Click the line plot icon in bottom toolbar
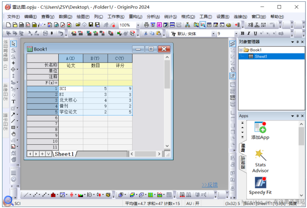 click(x=27, y=195)
